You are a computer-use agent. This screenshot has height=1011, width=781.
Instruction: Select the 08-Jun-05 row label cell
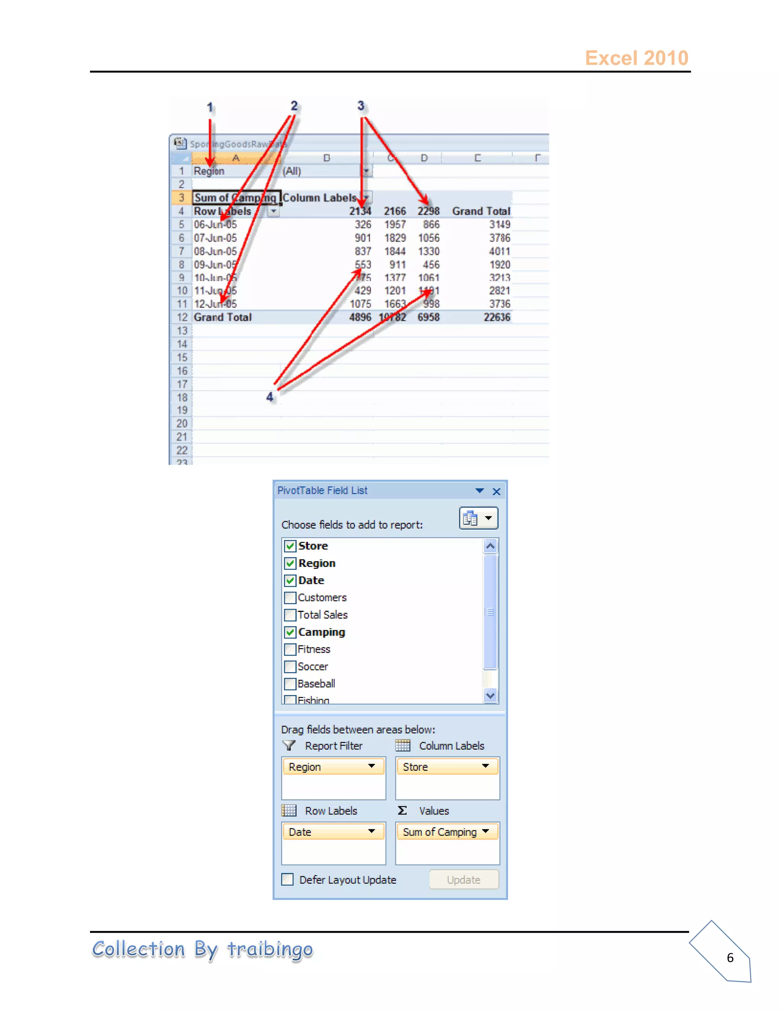pos(236,251)
